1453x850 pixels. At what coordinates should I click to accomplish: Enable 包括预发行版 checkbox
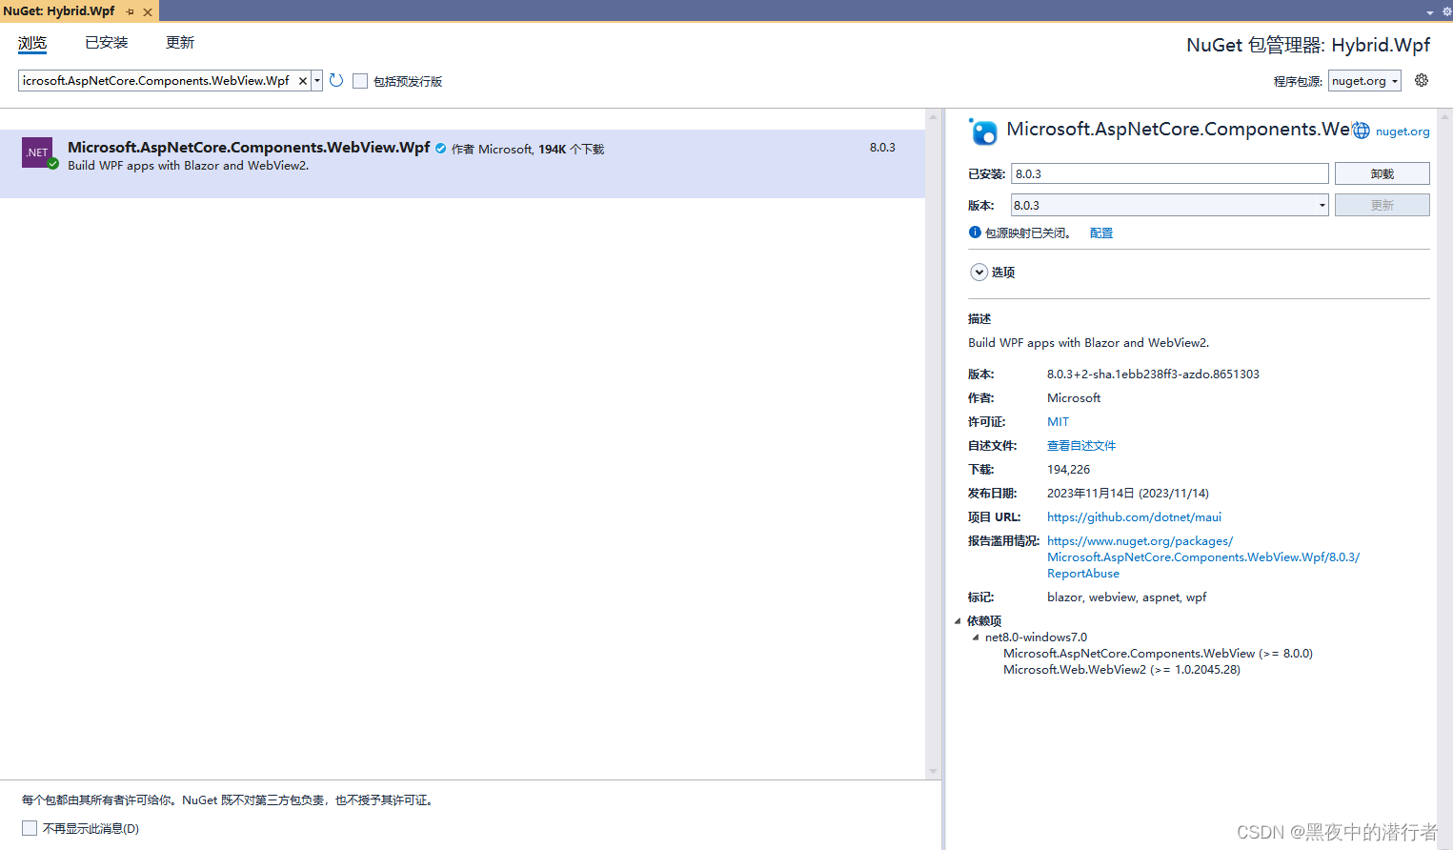360,80
